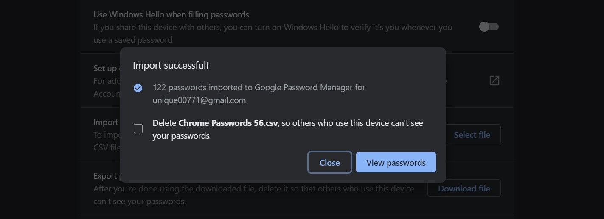Open the on-device encryption external link icon

pos(494,80)
